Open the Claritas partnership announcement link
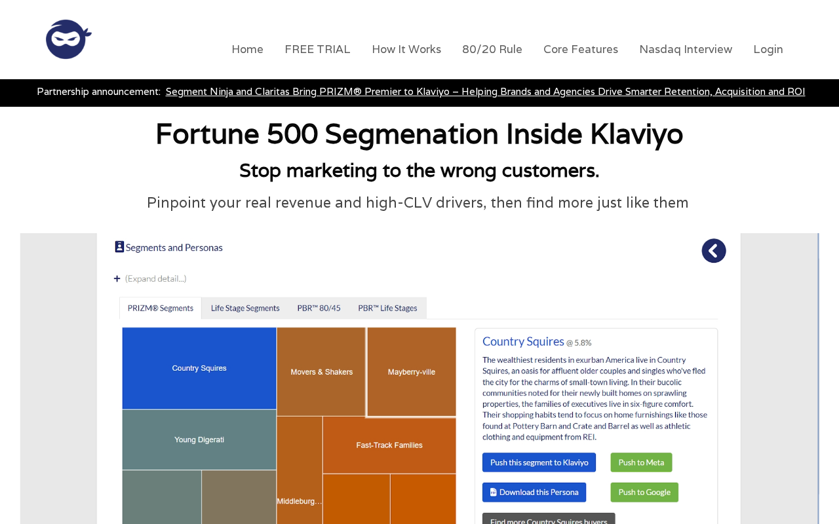 pos(485,92)
